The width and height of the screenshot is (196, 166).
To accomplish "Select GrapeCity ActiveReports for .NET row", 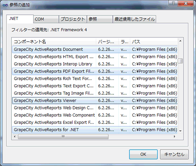I will point(95,130).
